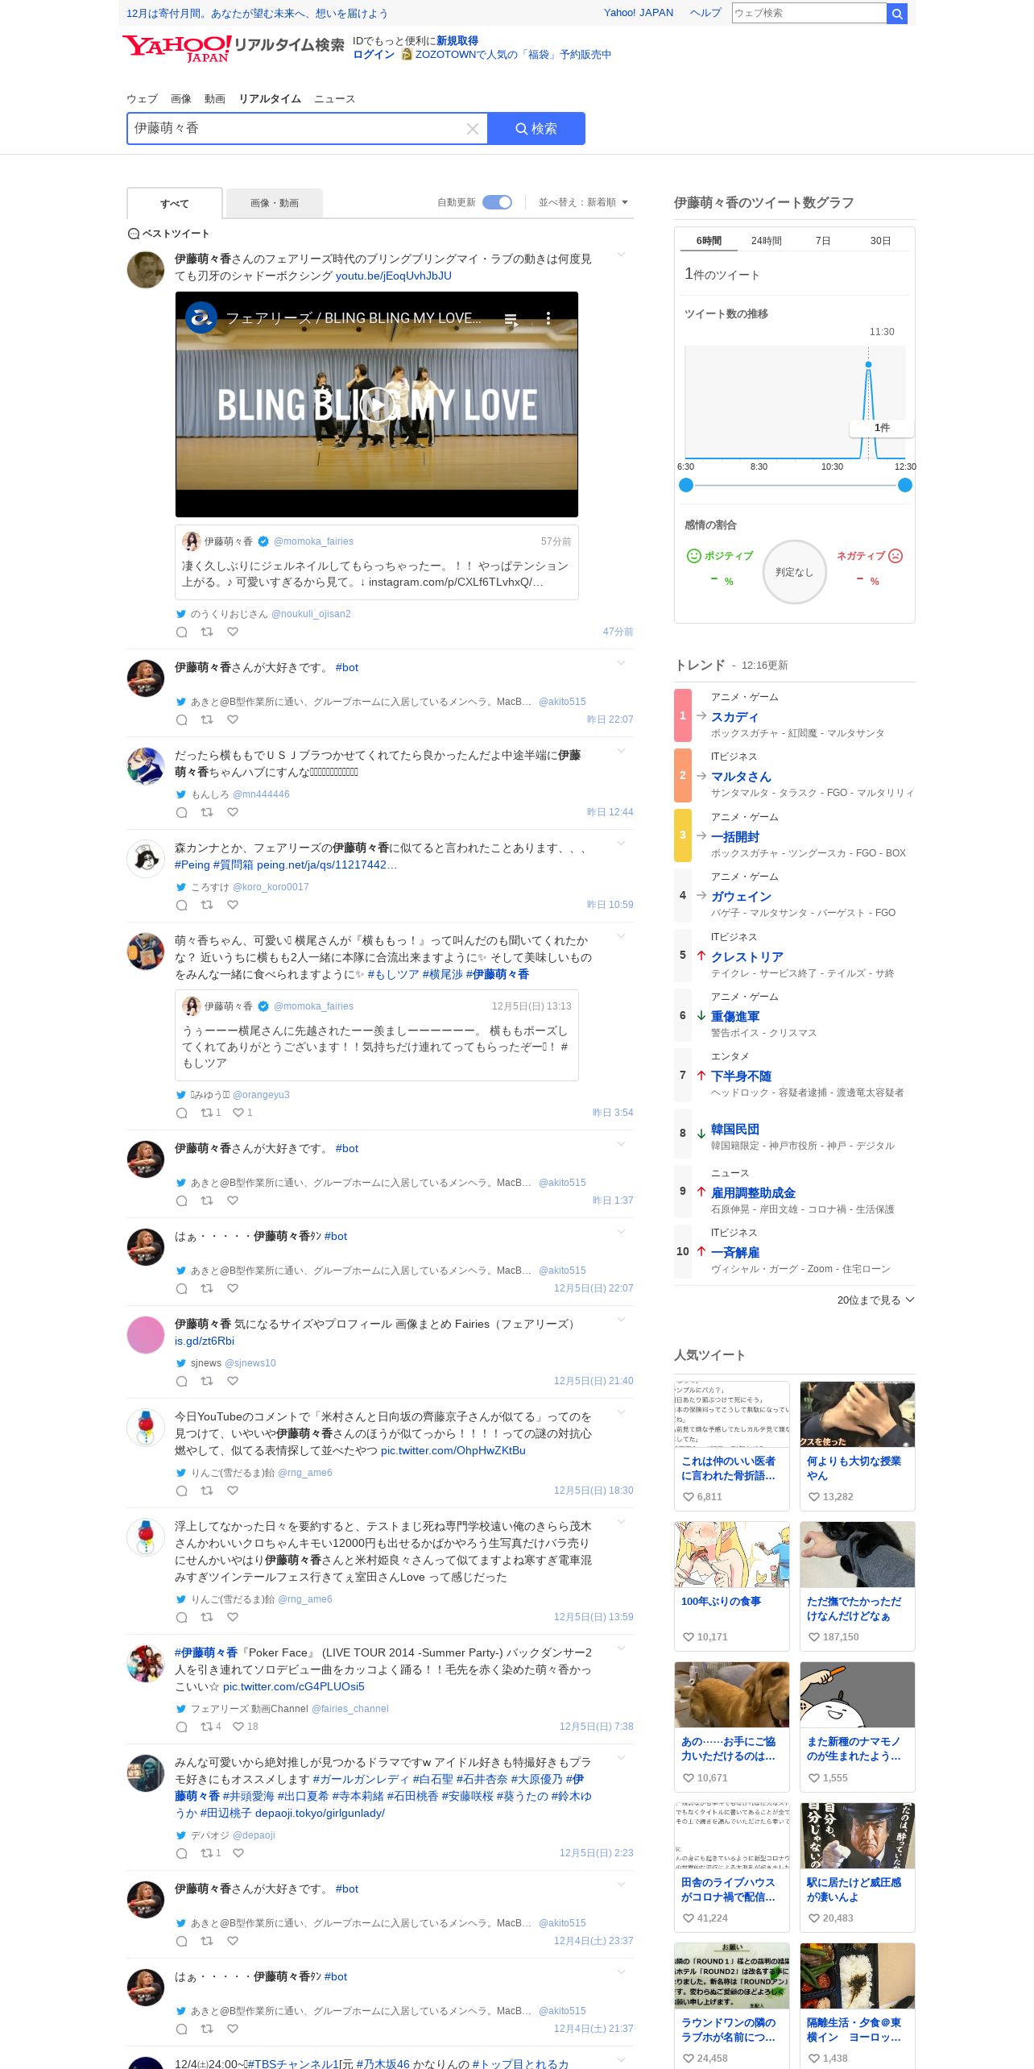Click the top web search magnifier button
The width and height of the screenshot is (1034, 2069).
coord(897,13)
